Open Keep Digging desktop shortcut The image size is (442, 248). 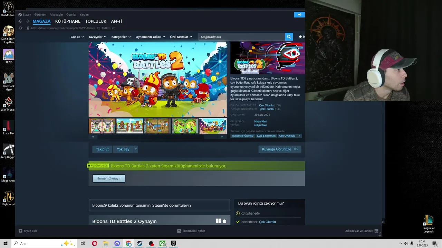(x=8, y=151)
